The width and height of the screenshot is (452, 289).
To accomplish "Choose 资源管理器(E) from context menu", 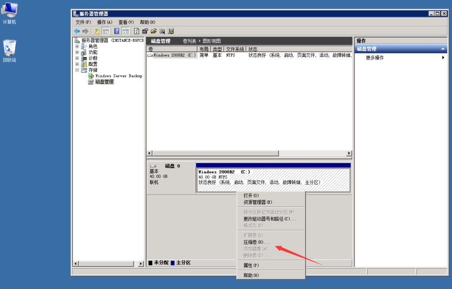I will pos(271,202).
